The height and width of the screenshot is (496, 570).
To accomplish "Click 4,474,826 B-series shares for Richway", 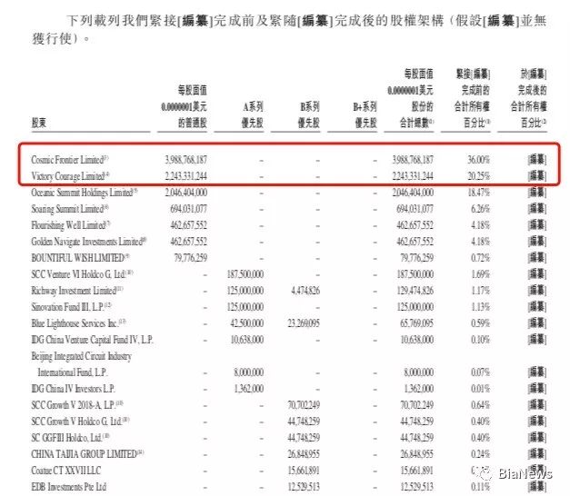I will [x=305, y=291].
